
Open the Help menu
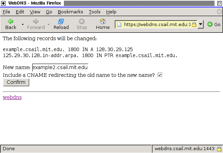(x=111, y=12)
